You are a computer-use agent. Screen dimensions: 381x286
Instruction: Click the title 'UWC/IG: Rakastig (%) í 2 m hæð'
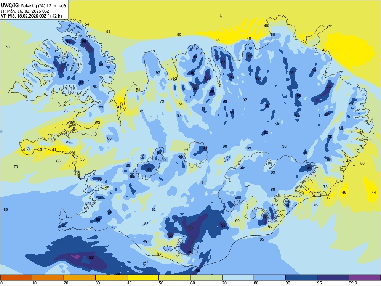33,5
